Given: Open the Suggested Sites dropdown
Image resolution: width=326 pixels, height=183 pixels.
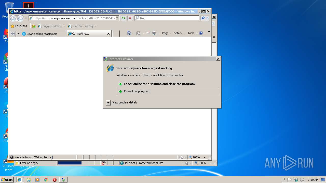Looking at the screenshot, I should pyautogui.click(x=64, y=26).
